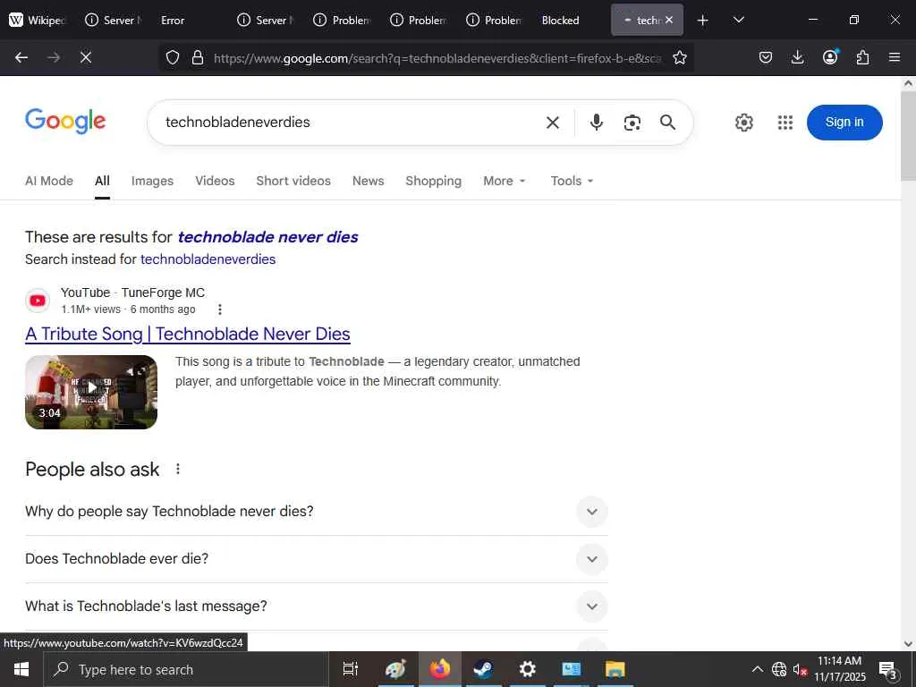Select the Videos search tab
Image resolution: width=916 pixels, height=687 pixels.
pyautogui.click(x=215, y=181)
